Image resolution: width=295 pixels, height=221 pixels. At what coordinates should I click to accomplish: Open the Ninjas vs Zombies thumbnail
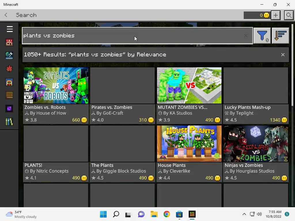tap(256, 144)
